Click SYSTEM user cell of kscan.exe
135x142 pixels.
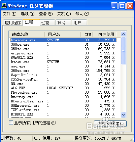coord(53,62)
